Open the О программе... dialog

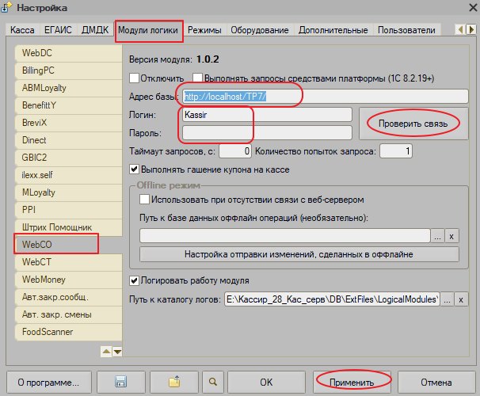[x=48, y=382]
